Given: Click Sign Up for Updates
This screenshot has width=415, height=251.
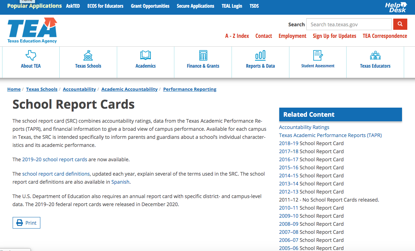Looking at the screenshot, I should [334, 36].
